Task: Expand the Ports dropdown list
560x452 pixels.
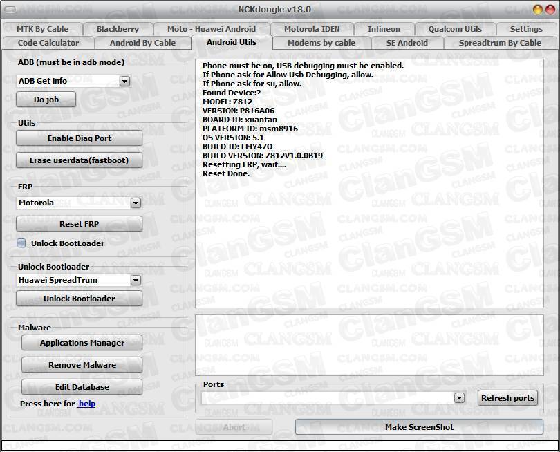Action: (x=459, y=397)
